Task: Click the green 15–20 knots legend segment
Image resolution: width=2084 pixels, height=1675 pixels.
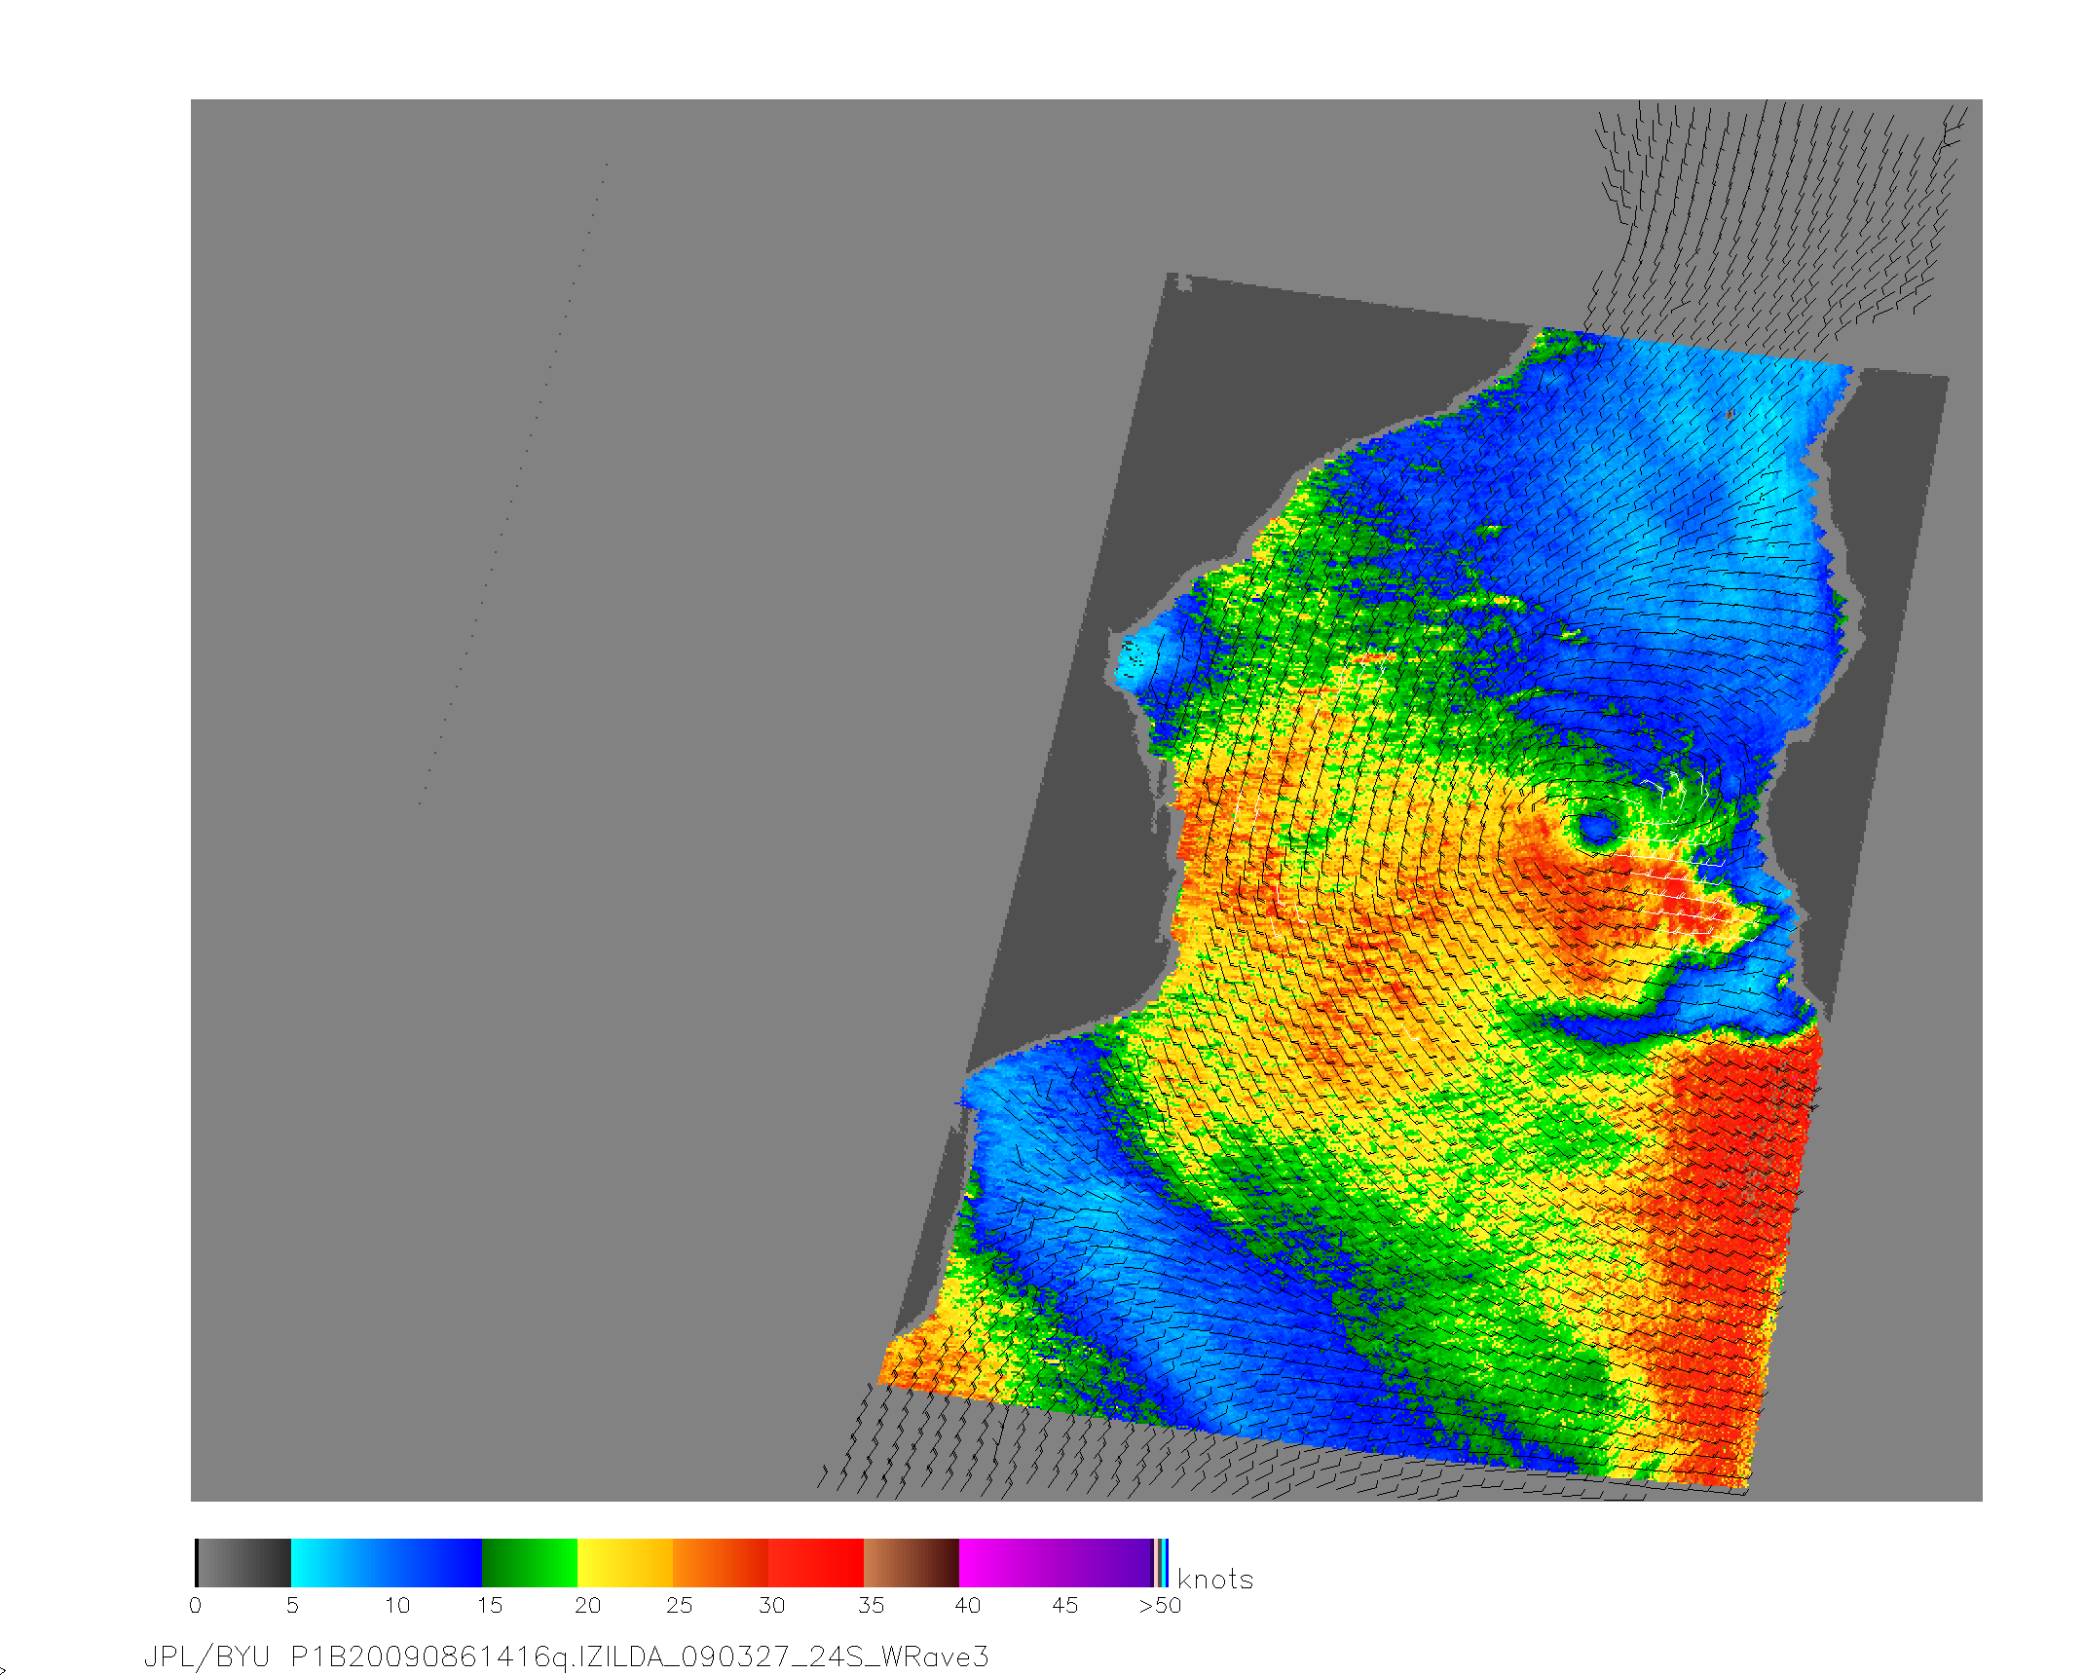Action: [530, 1563]
